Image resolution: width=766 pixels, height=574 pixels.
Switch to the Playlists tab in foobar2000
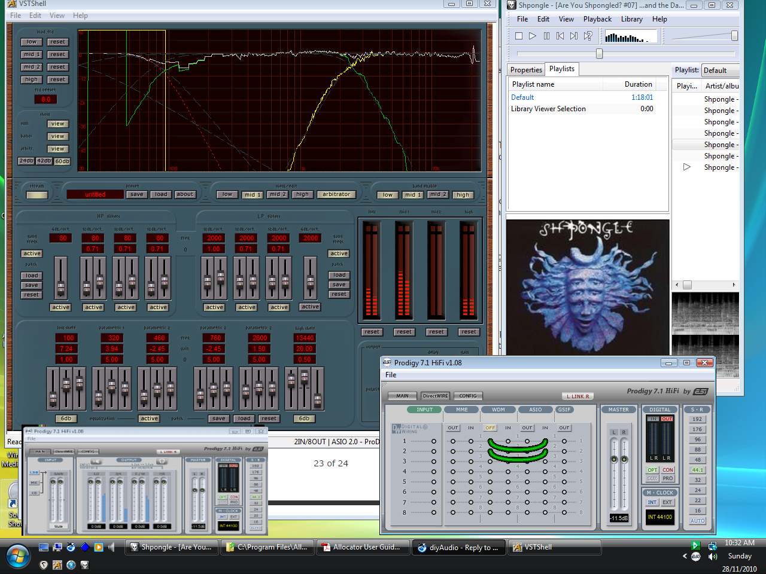[562, 69]
